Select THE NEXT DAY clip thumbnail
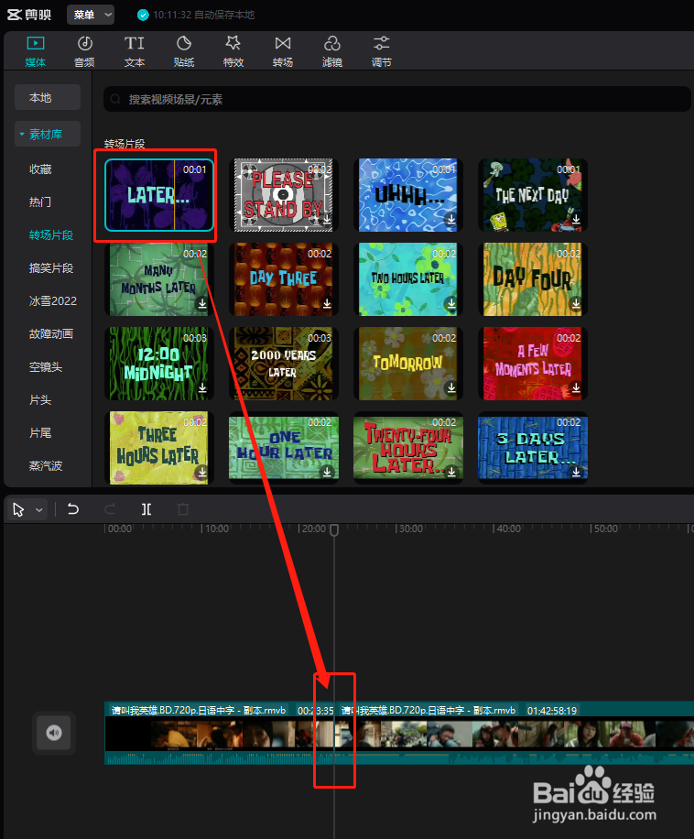Image resolution: width=694 pixels, height=839 pixels. click(x=533, y=195)
